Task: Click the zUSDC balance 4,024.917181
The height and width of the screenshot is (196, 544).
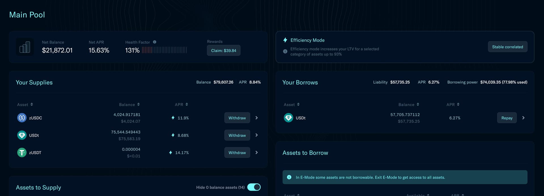Action: point(127,114)
